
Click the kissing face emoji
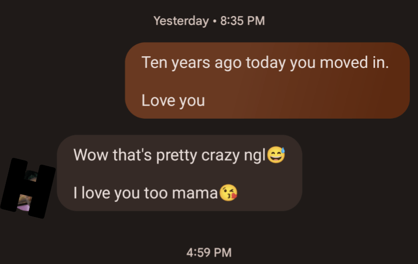coord(228,193)
